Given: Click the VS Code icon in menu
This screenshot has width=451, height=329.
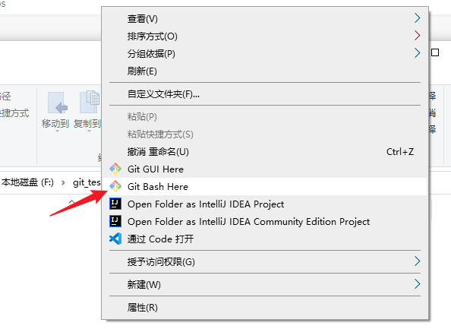Looking at the screenshot, I should [x=115, y=239].
